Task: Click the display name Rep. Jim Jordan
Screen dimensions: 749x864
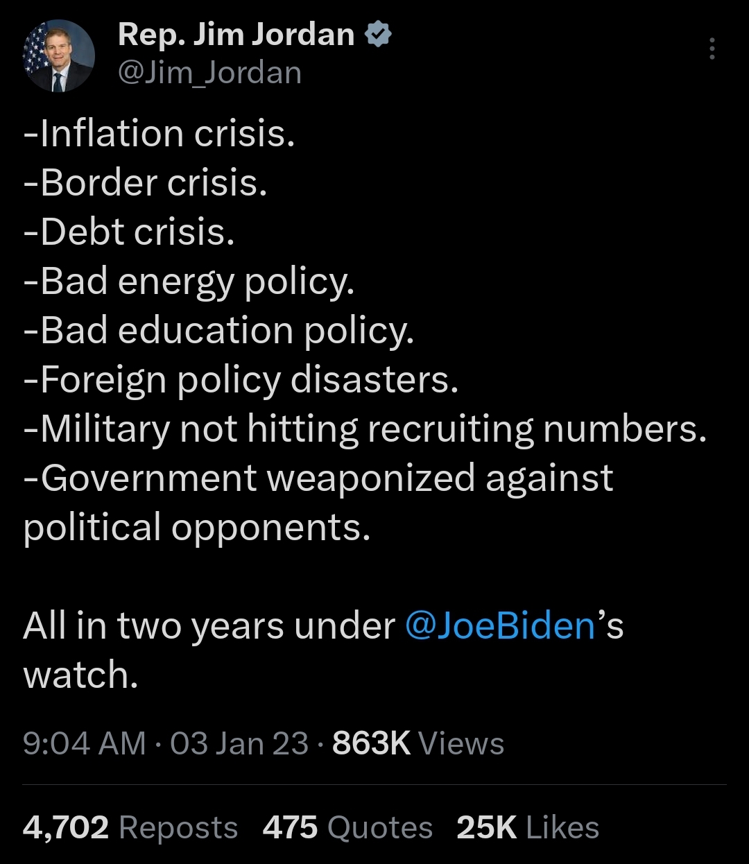Action: pyautogui.click(x=236, y=34)
